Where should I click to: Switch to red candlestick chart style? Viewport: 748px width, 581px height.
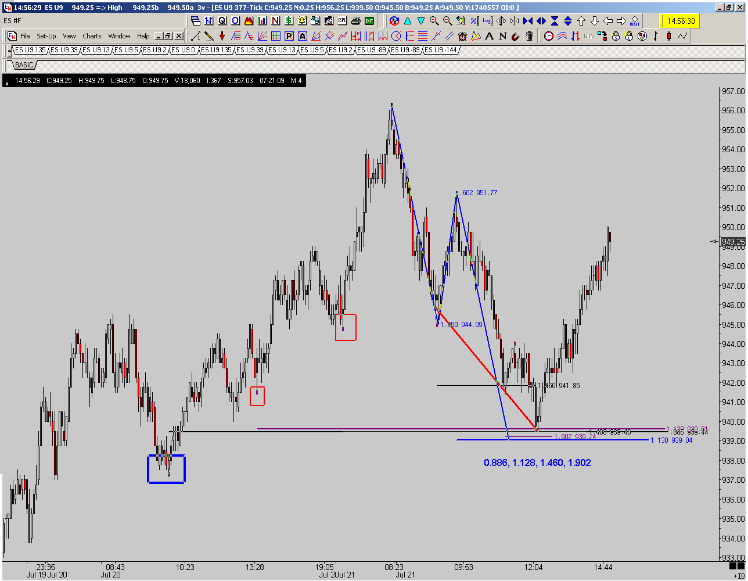tap(669, 36)
